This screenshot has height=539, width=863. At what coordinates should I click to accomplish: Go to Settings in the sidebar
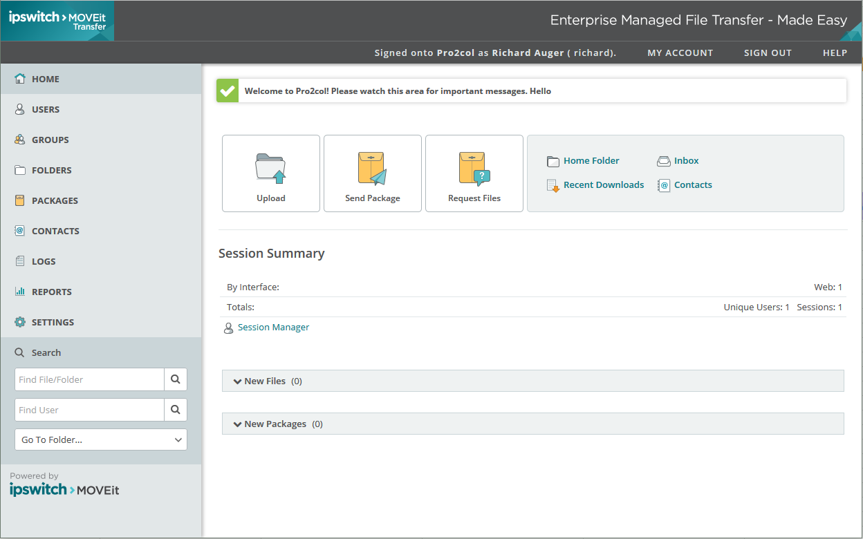click(53, 322)
